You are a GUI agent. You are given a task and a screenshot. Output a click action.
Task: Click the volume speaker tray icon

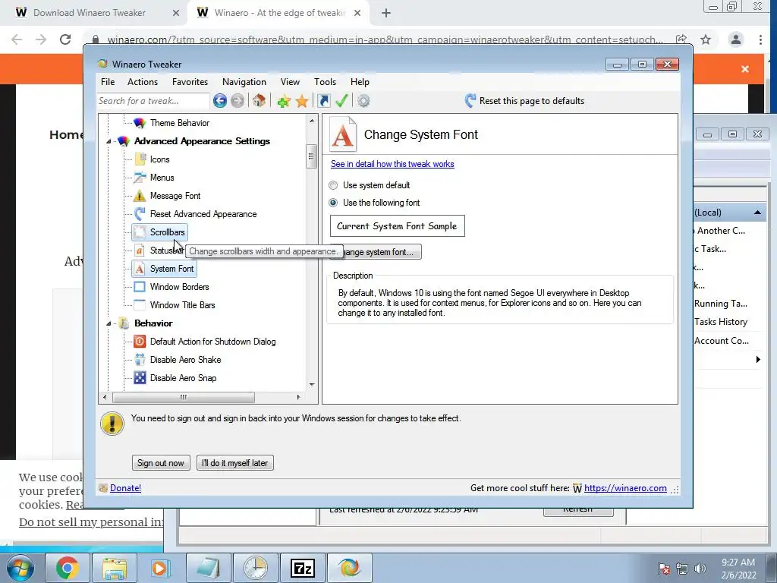point(700,569)
